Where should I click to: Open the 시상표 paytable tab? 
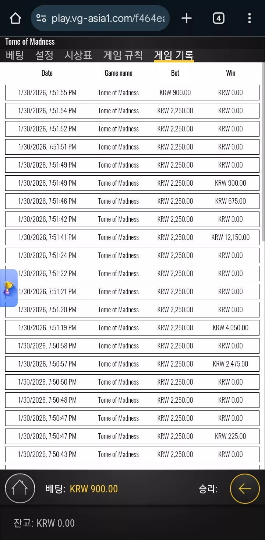[x=78, y=55]
